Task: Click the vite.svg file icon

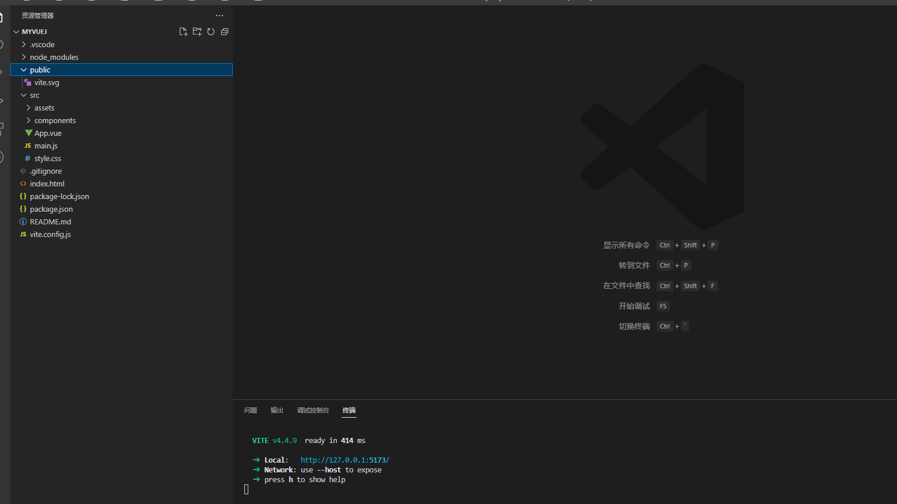Action: (28, 82)
